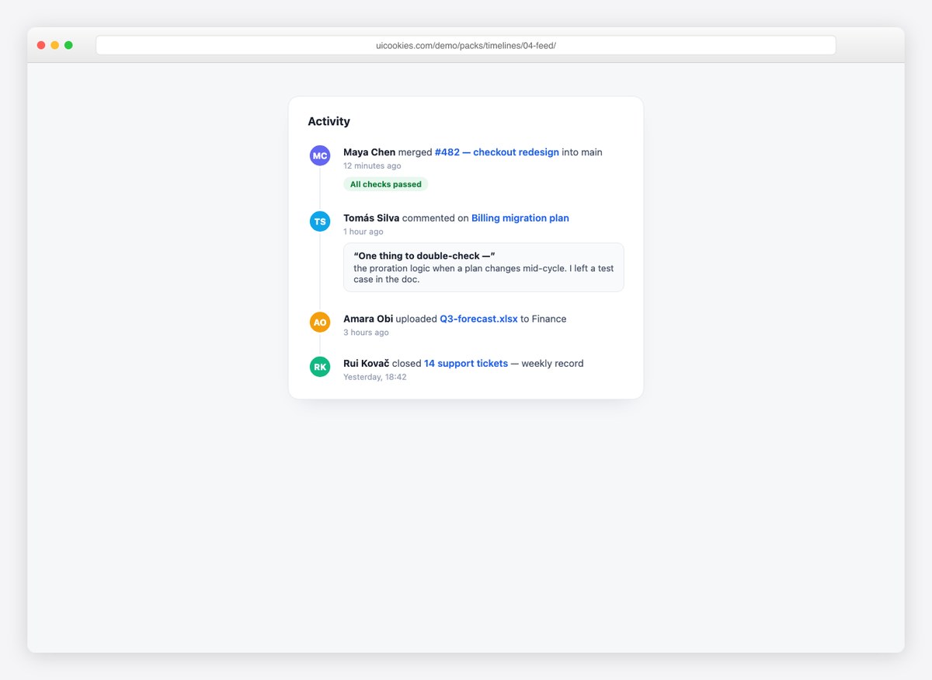Open the Q3-forecast.xlsx file link
Image resolution: width=932 pixels, height=680 pixels.
(x=478, y=319)
